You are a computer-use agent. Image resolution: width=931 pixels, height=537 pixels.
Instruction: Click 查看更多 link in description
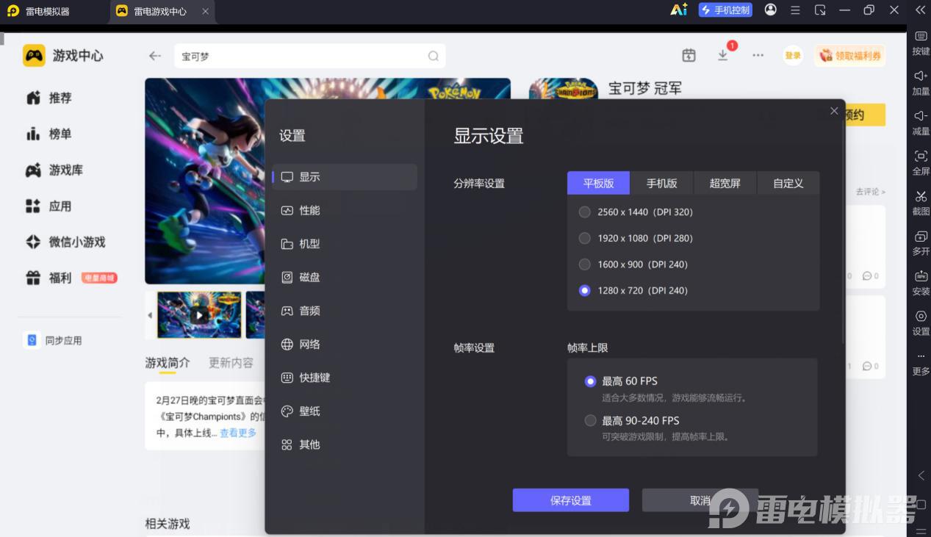coord(238,433)
